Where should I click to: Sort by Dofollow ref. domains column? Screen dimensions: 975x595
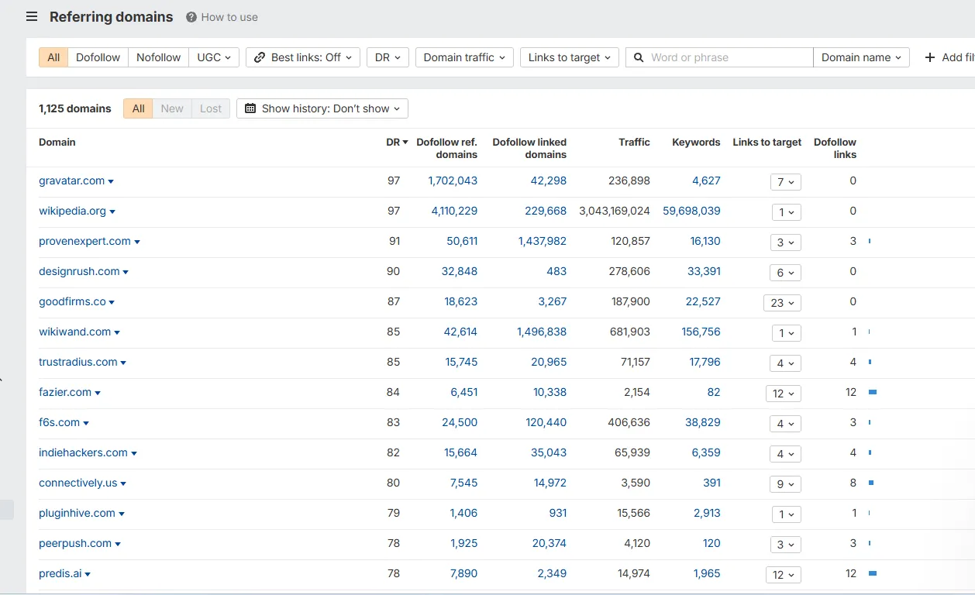pyautogui.click(x=446, y=148)
